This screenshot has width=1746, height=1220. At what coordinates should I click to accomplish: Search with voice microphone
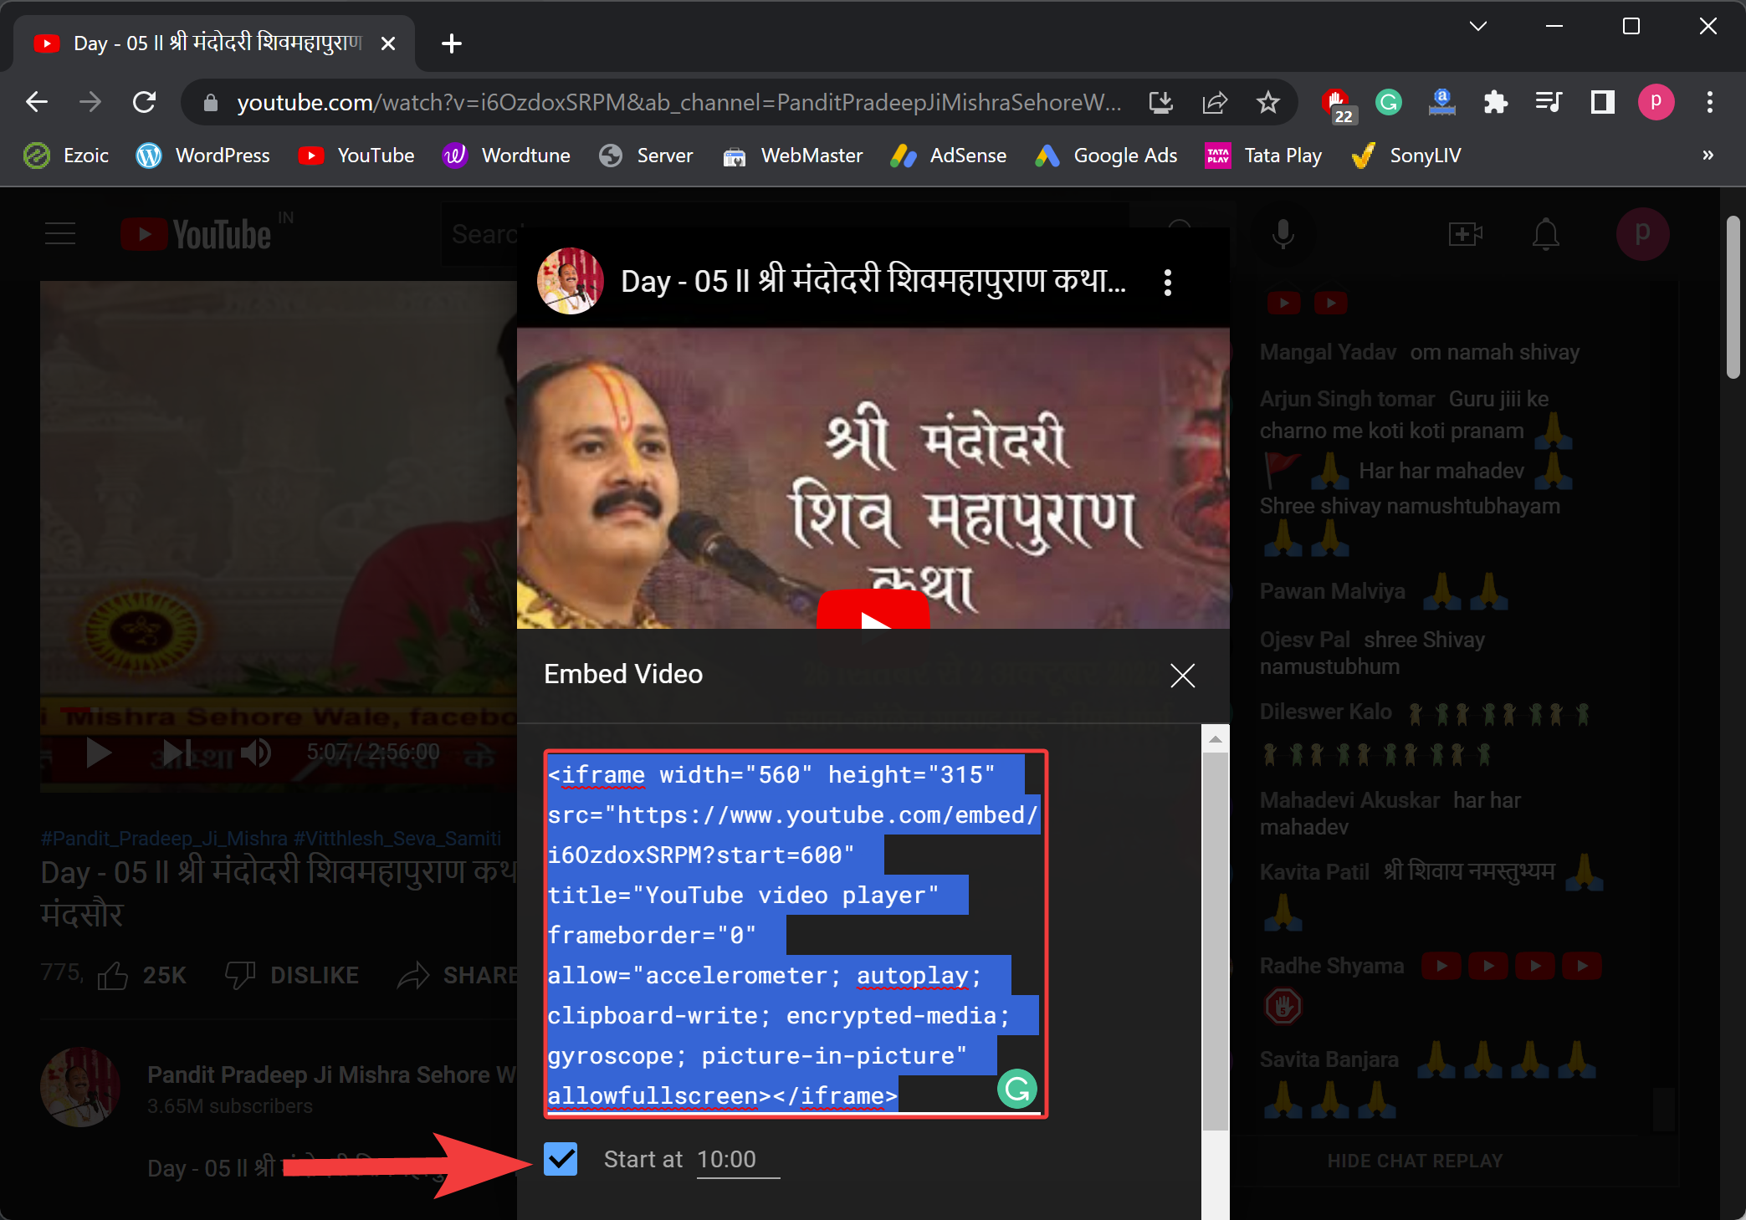coord(1283,234)
